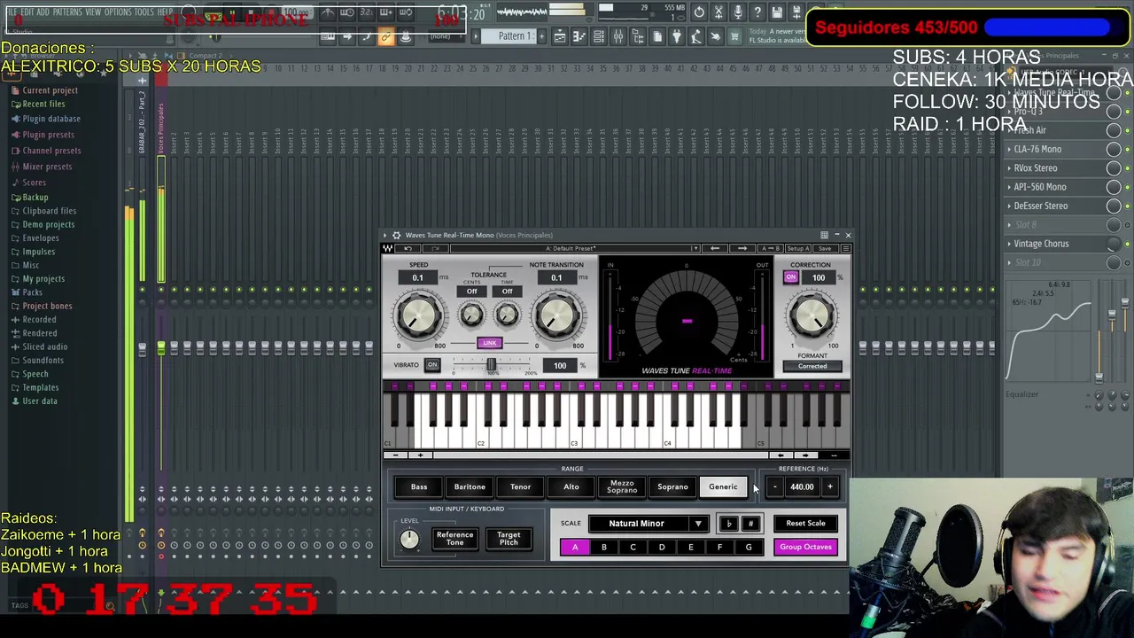The image size is (1134, 638).
Task: Expand the RVox Stereo slot menu
Action: point(1009,167)
